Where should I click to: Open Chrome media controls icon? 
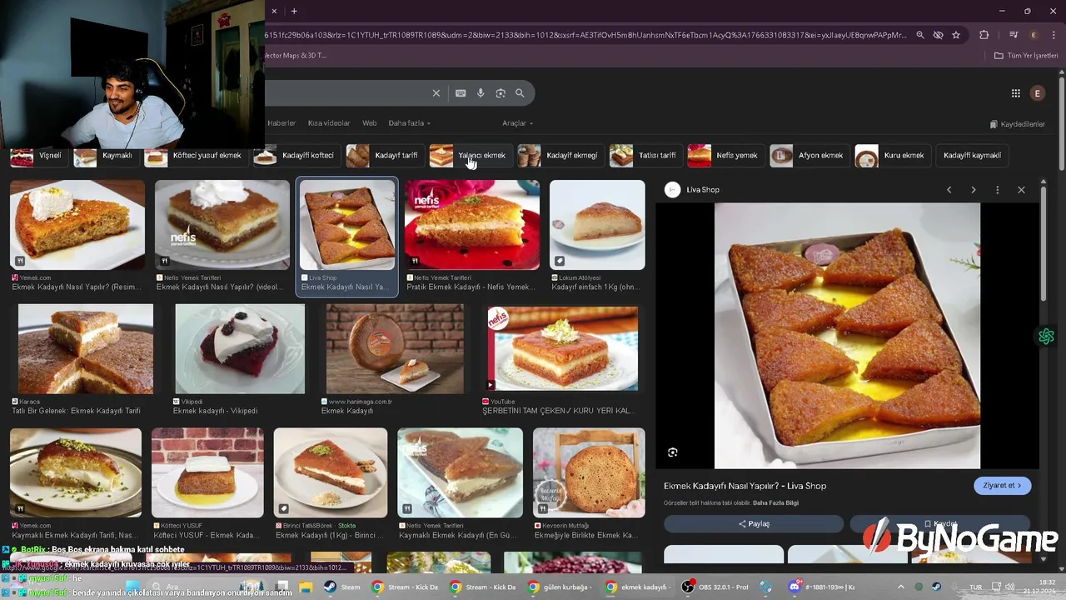(x=1014, y=35)
